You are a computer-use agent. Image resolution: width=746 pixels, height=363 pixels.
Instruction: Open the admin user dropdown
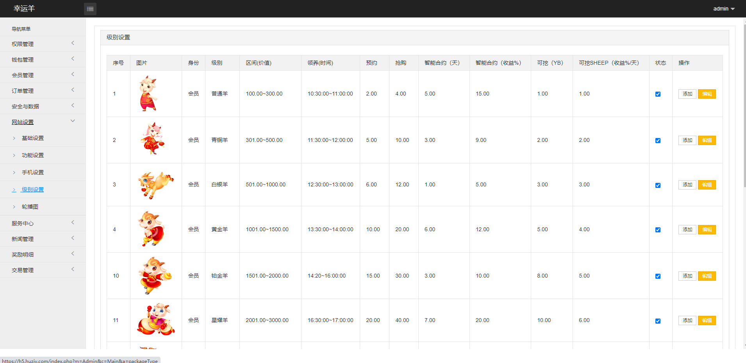pos(724,9)
